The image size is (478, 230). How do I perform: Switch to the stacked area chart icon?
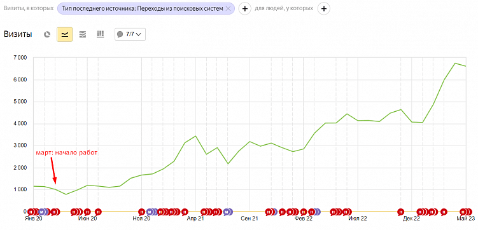click(x=82, y=34)
